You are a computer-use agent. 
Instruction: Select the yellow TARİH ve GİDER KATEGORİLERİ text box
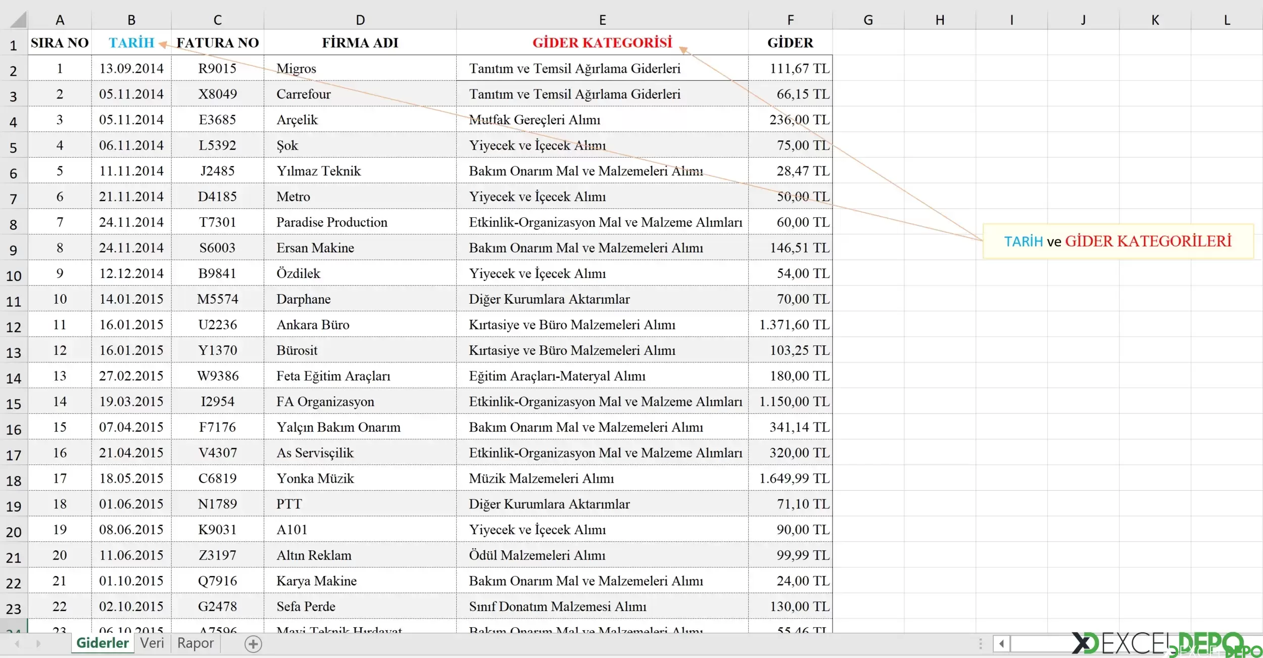pyautogui.click(x=1118, y=241)
